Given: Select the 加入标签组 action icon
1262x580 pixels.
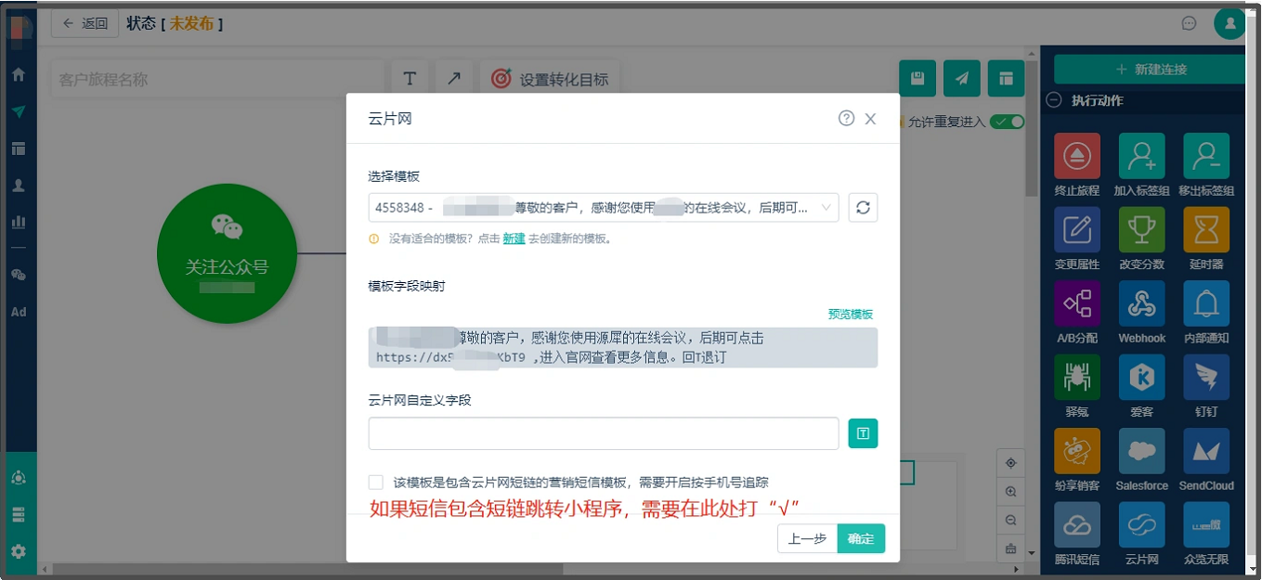Looking at the screenshot, I should [1142, 156].
